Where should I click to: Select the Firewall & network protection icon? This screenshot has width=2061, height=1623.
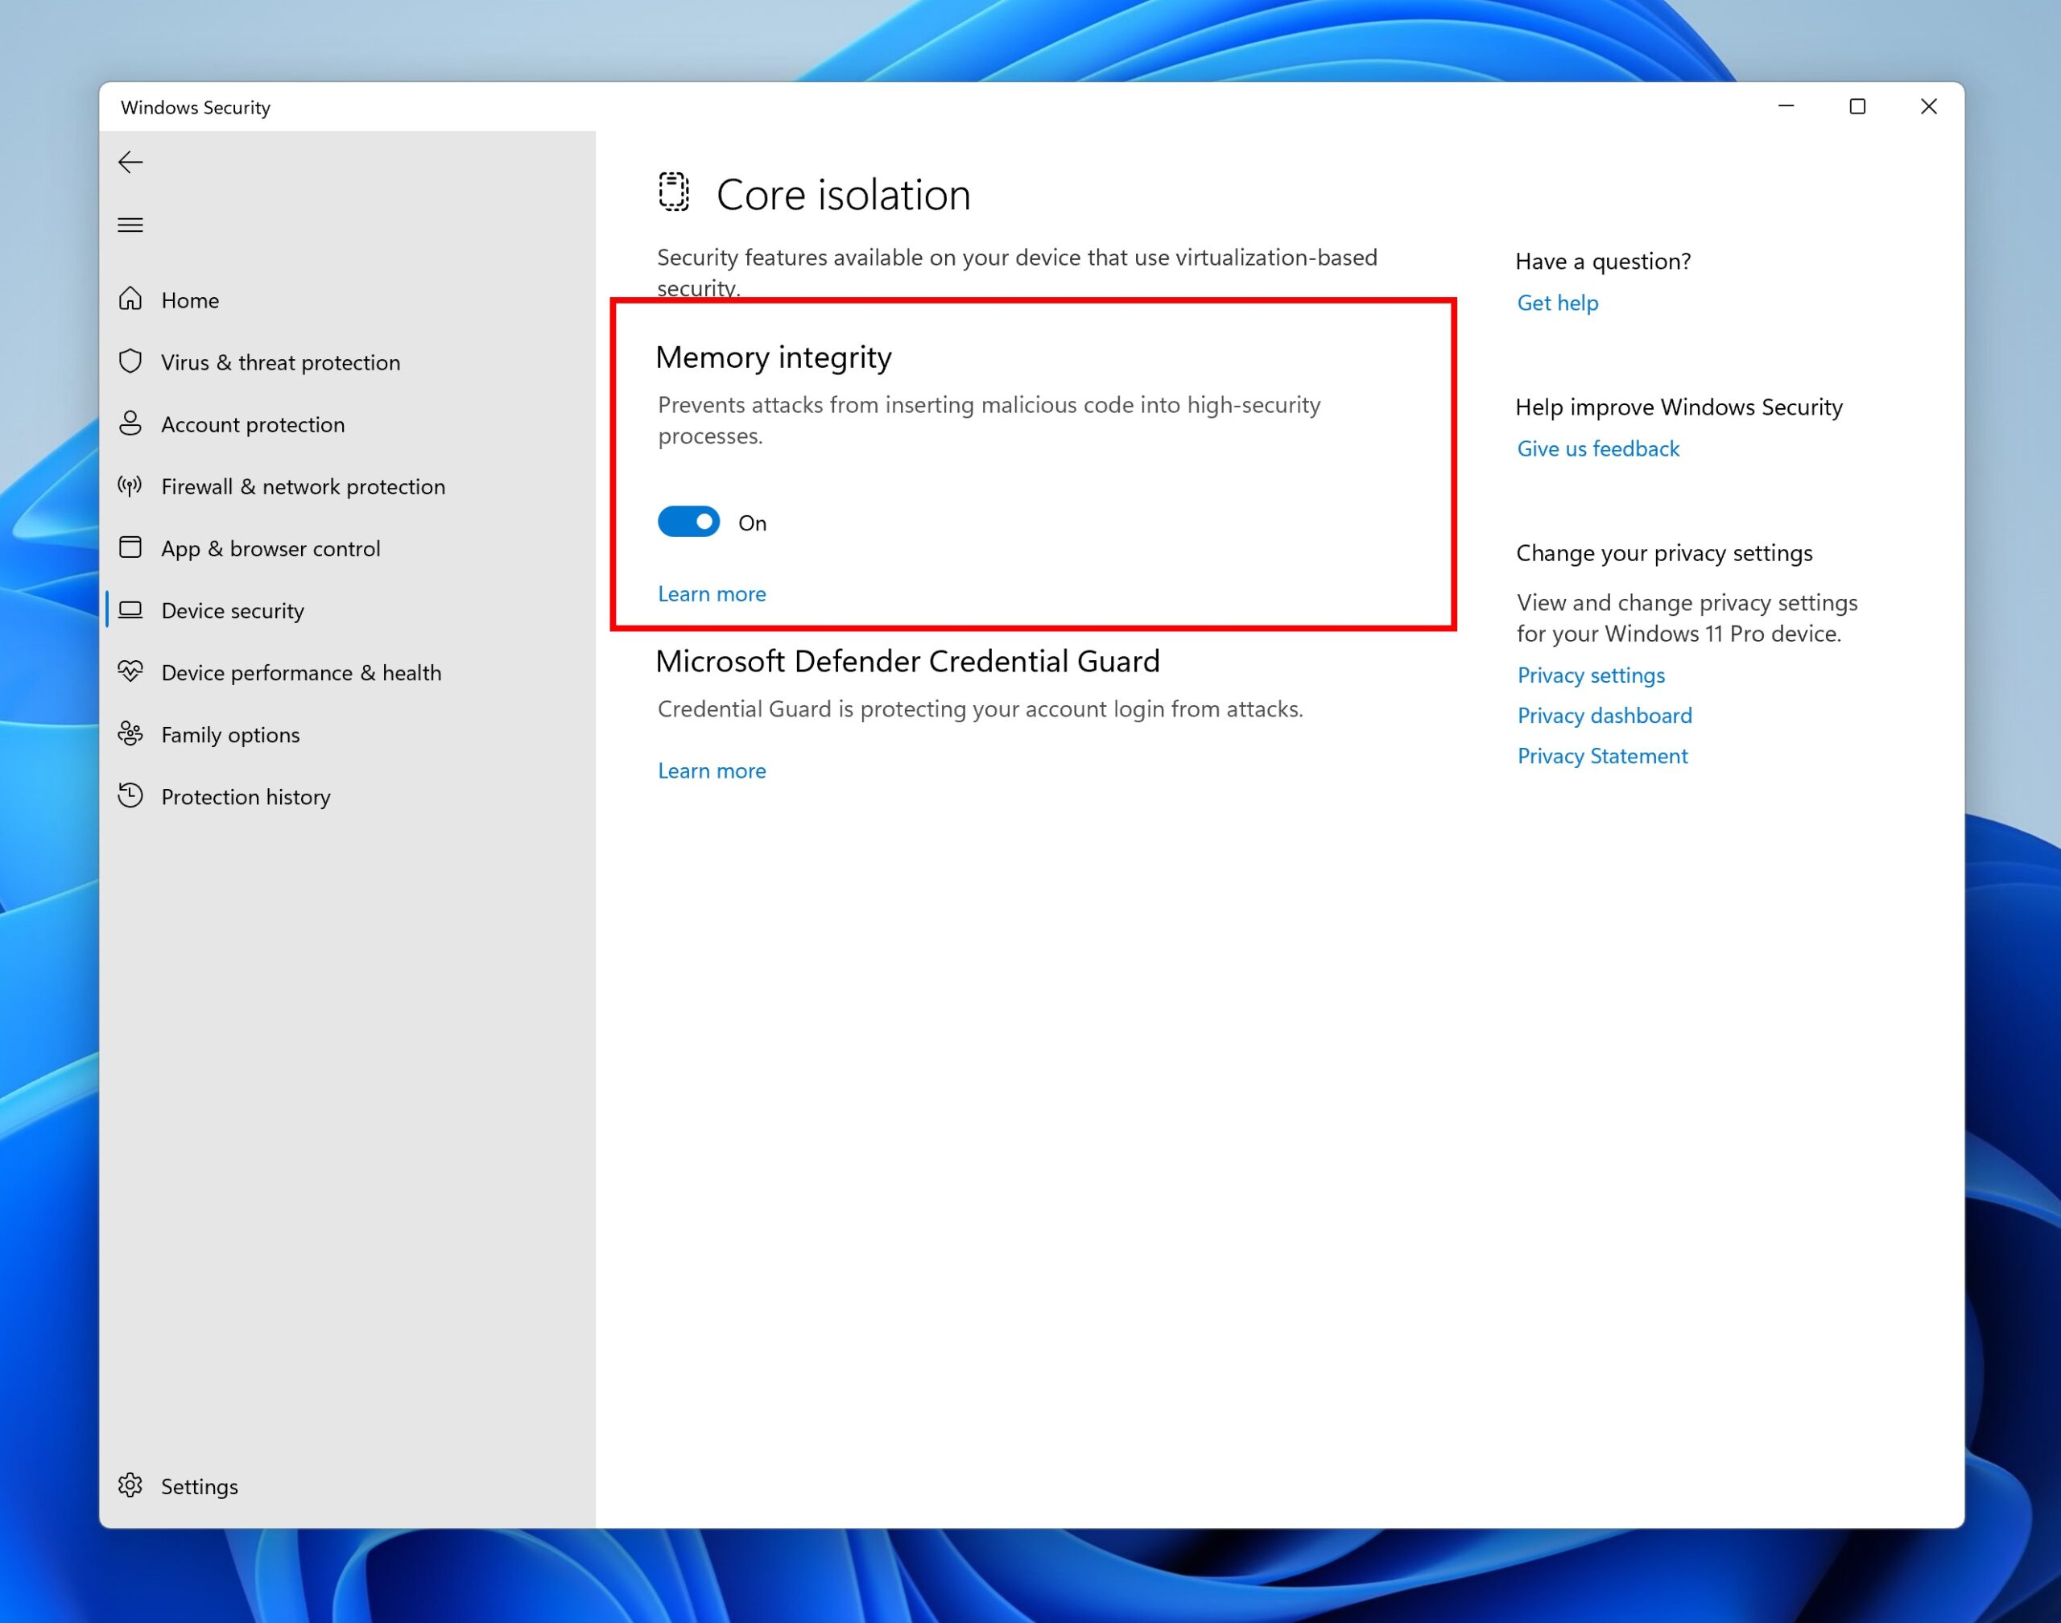click(x=131, y=485)
